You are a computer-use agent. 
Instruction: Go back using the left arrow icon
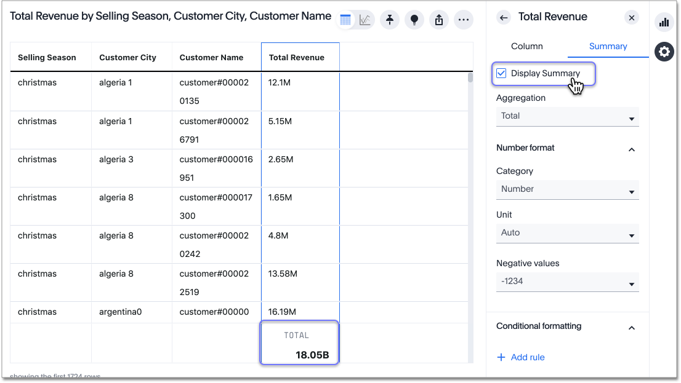(504, 17)
